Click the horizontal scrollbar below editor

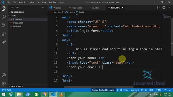(98, 87)
